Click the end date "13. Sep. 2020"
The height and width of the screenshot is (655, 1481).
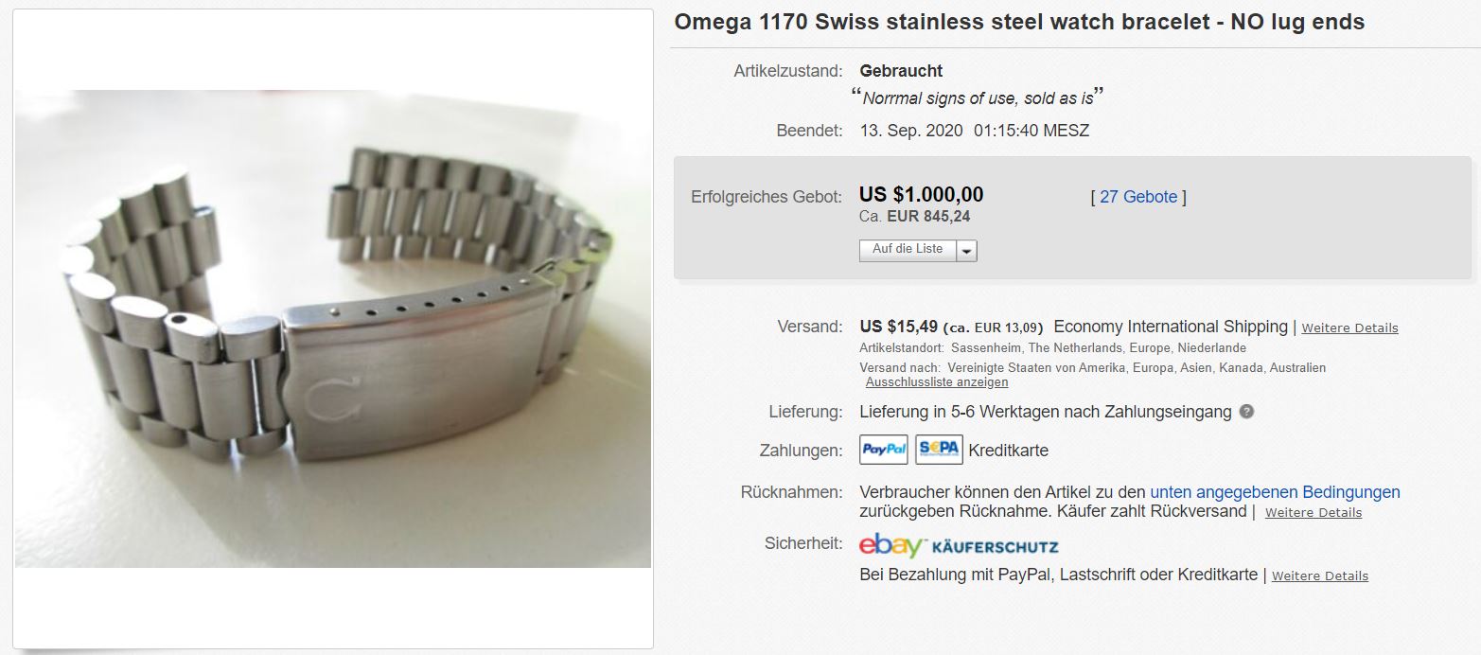tap(911, 131)
